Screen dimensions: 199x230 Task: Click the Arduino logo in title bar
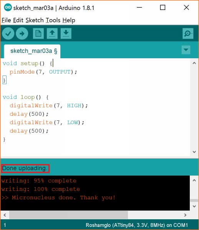point(8,8)
